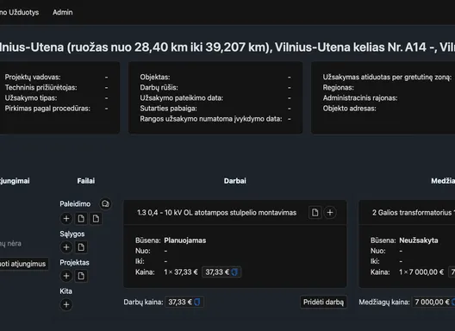Click the Sutarties pabaiga label

(x=168, y=109)
